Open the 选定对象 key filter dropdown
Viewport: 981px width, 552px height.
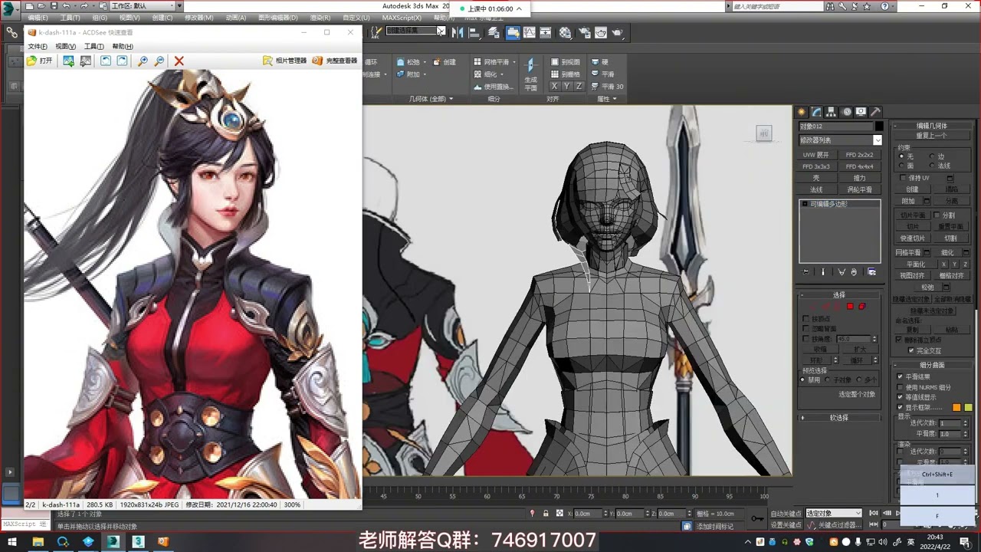[833, 513]
